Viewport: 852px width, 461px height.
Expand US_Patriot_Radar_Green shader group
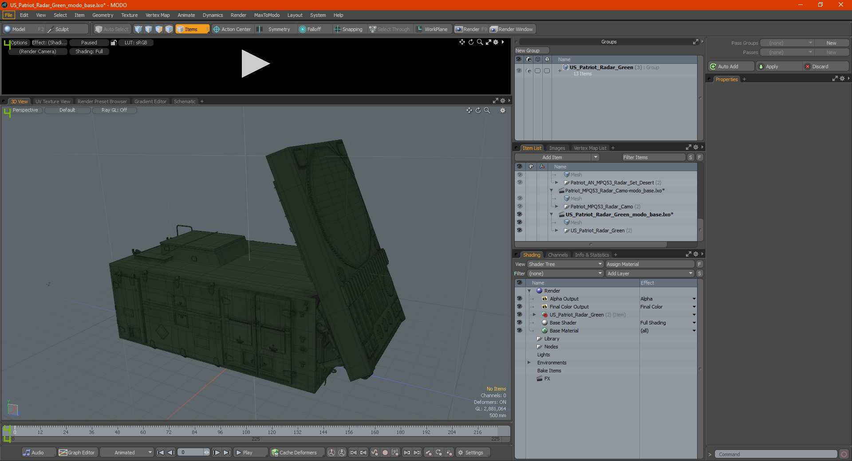535,315
